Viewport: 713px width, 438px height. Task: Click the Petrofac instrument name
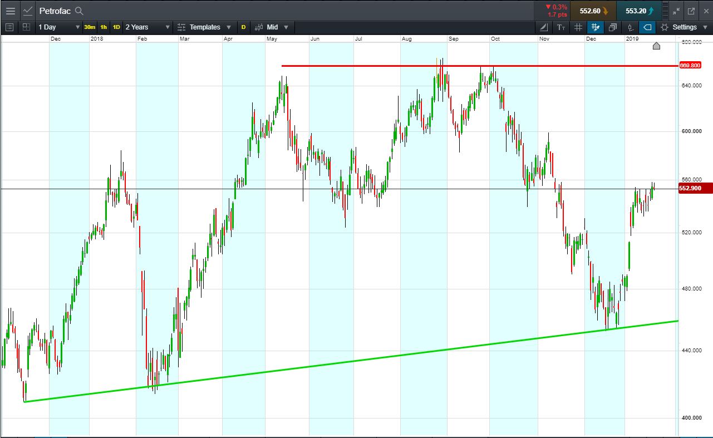pos(55,11)
